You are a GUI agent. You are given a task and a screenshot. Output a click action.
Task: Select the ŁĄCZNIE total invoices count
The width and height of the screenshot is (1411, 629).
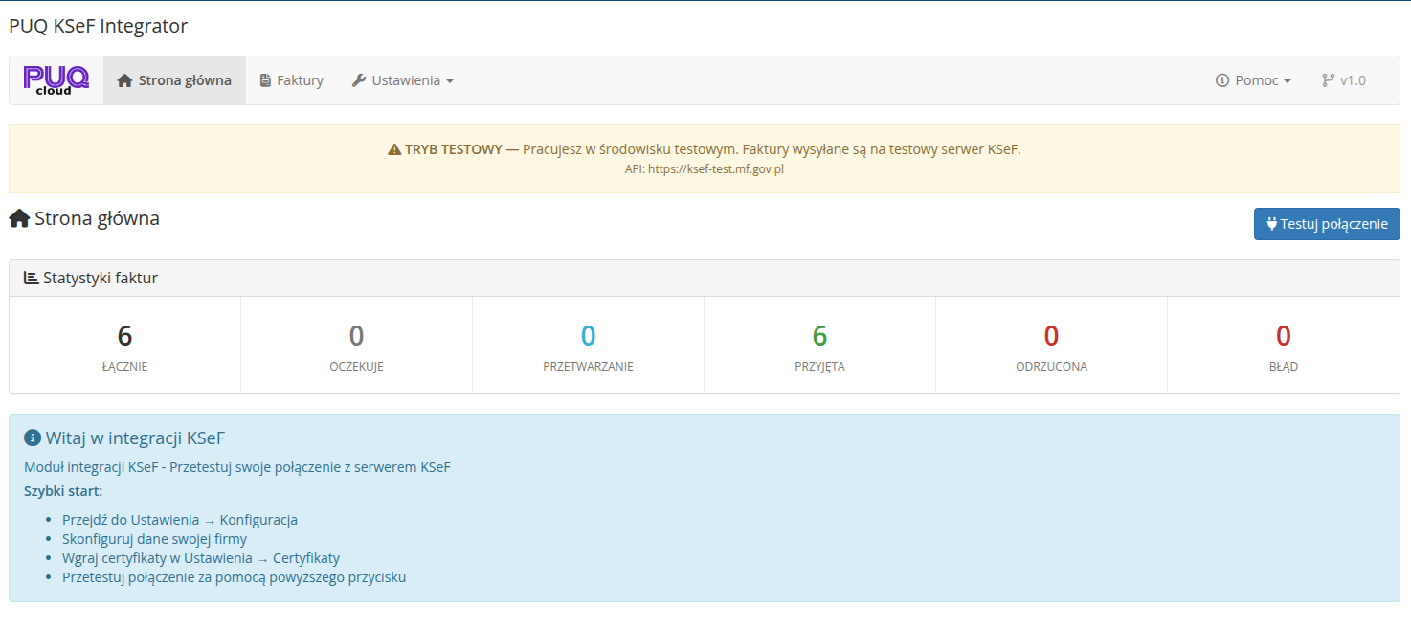point(124,336)
